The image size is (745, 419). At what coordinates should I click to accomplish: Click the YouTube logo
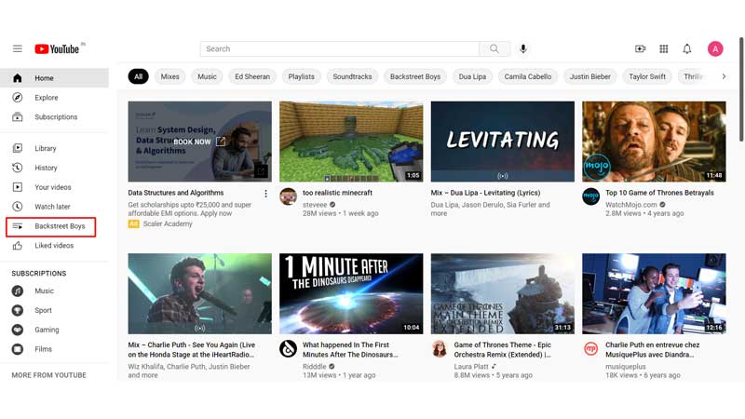(x=57, y=49)
